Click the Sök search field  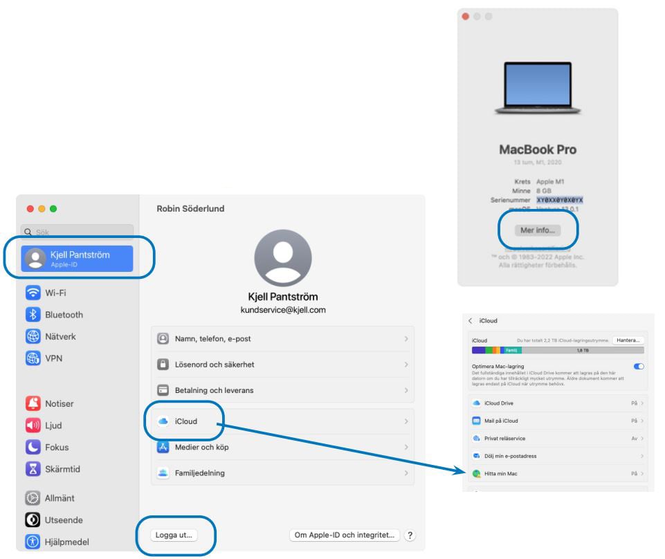pyautogui.click(x=77, y=232)
